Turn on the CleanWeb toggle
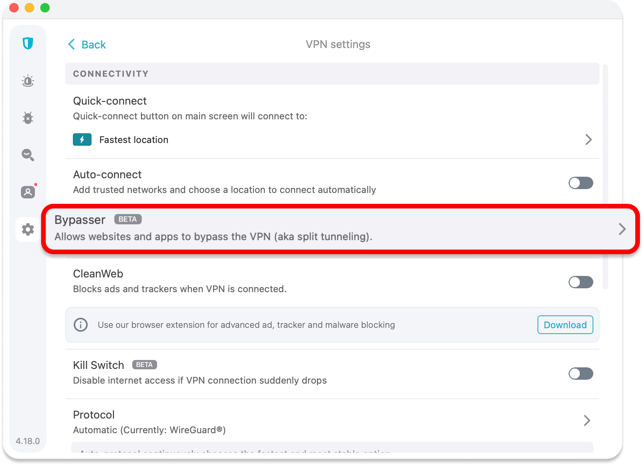The image size is (643, 465). coord(581,282)
